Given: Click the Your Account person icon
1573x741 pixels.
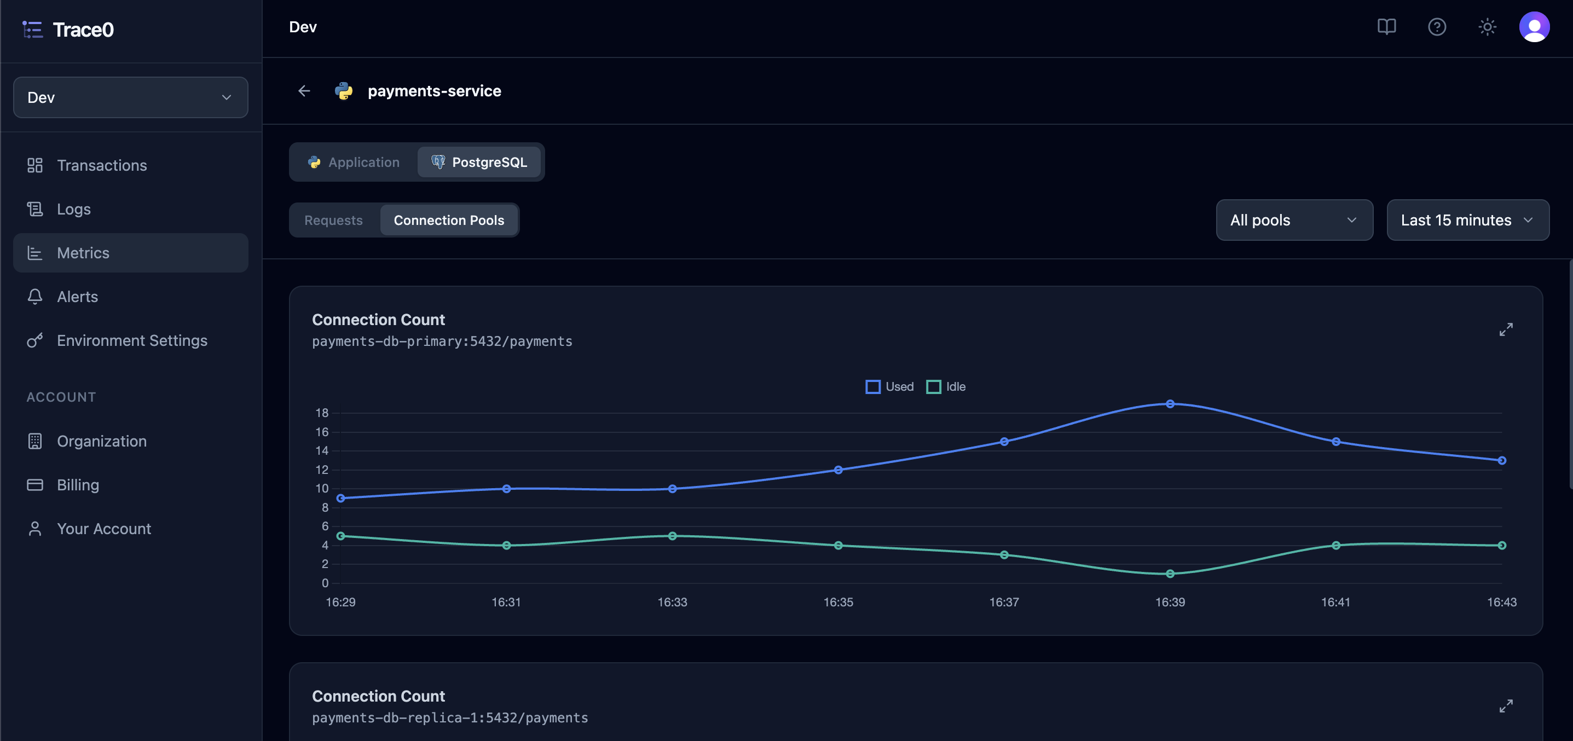Looking at the screenshot, I should click(x=35, y=529).
